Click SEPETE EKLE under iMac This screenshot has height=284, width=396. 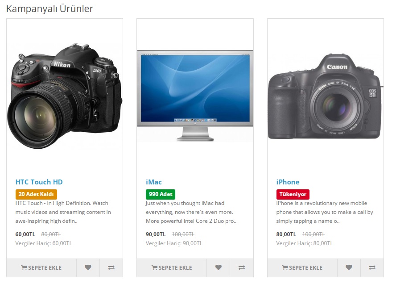click(x=172, y=267)
